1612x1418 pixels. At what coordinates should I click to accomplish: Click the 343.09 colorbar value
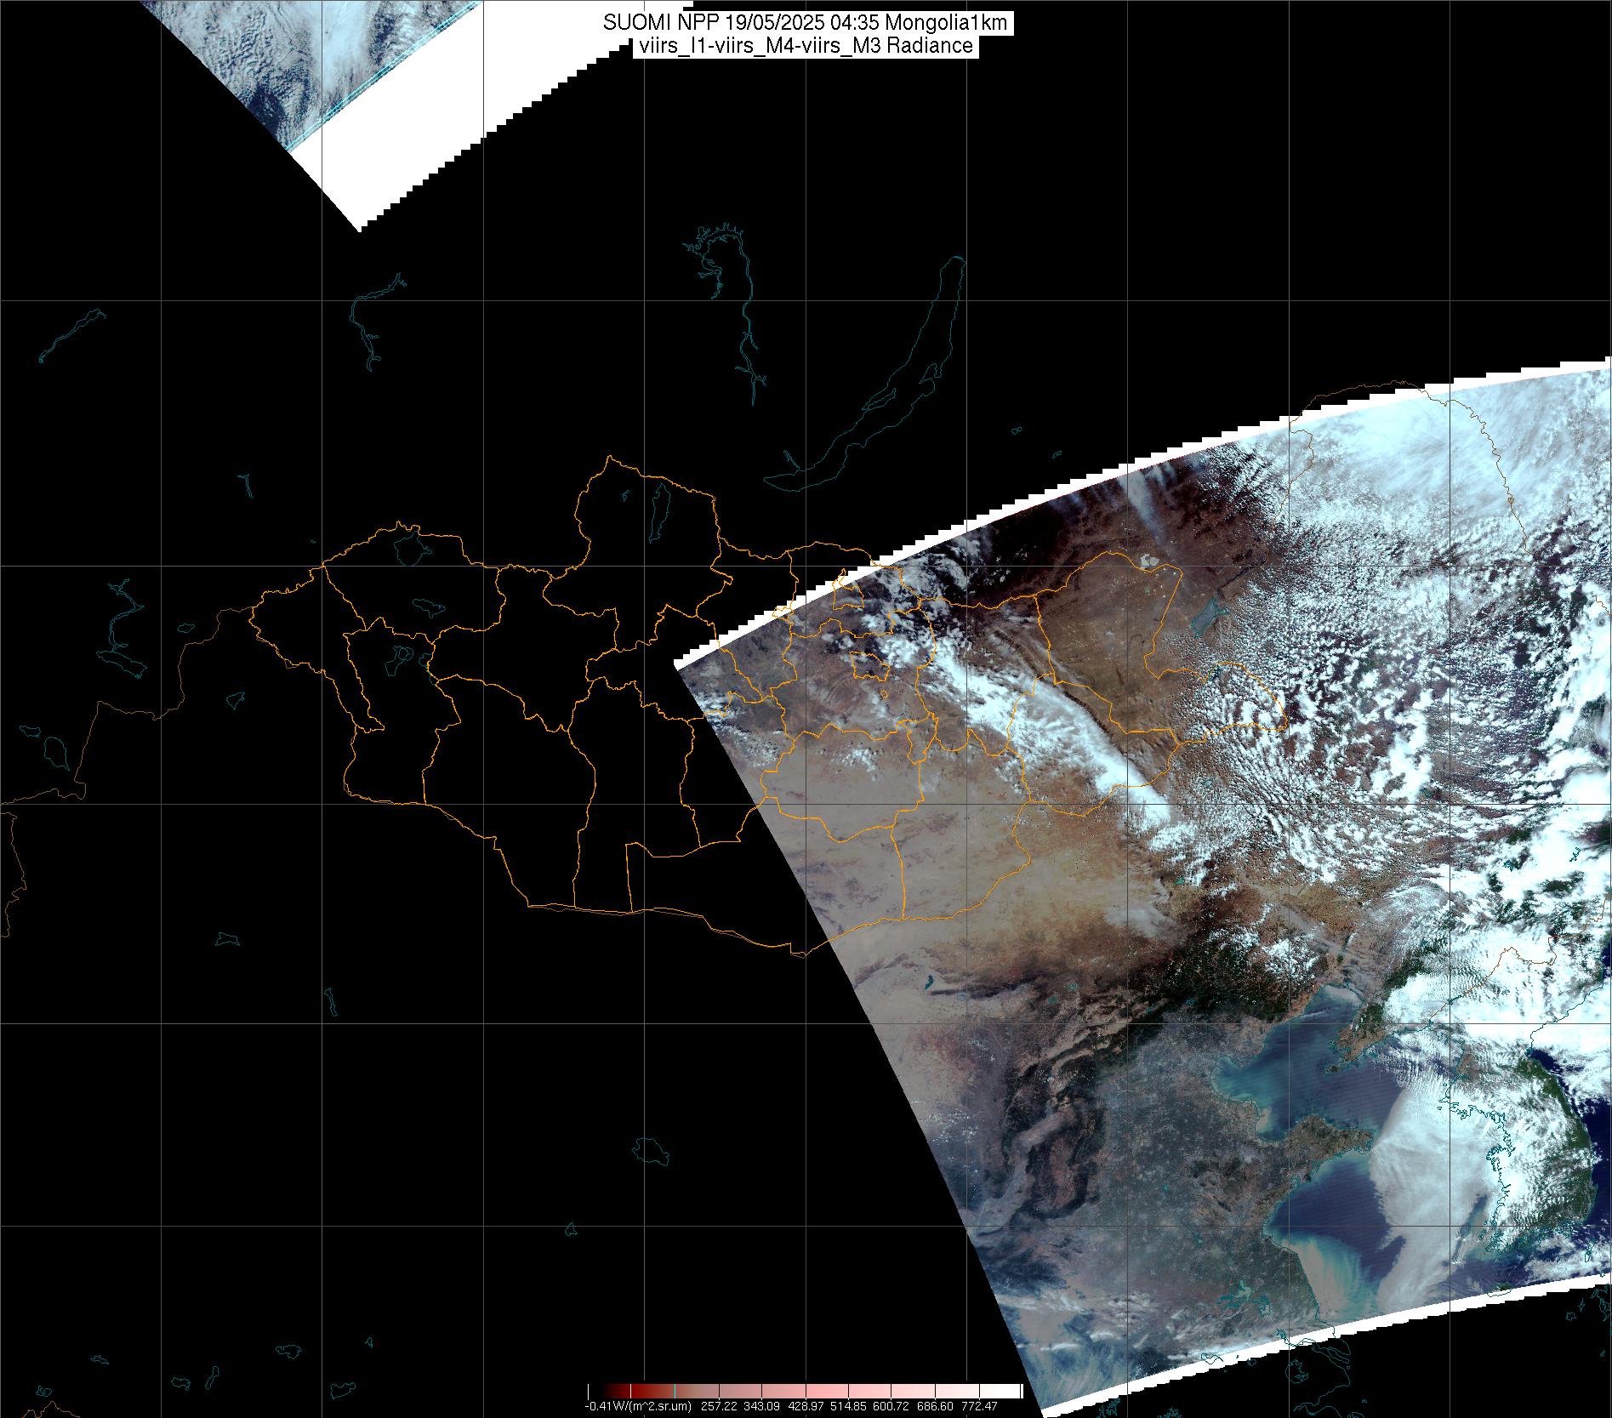pyautogui.click(x=761, y=1406)
